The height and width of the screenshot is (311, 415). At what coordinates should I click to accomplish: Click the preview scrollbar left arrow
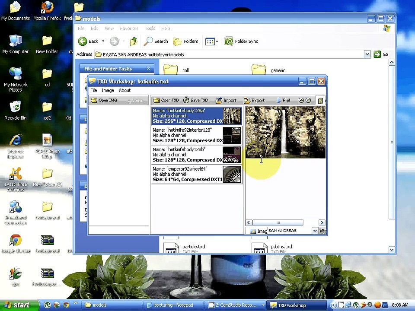coord(249,223)
